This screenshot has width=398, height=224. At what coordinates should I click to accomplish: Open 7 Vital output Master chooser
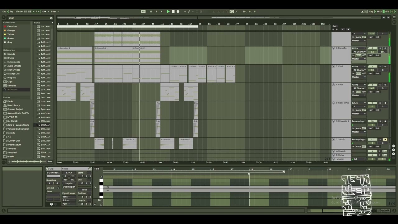359,77
